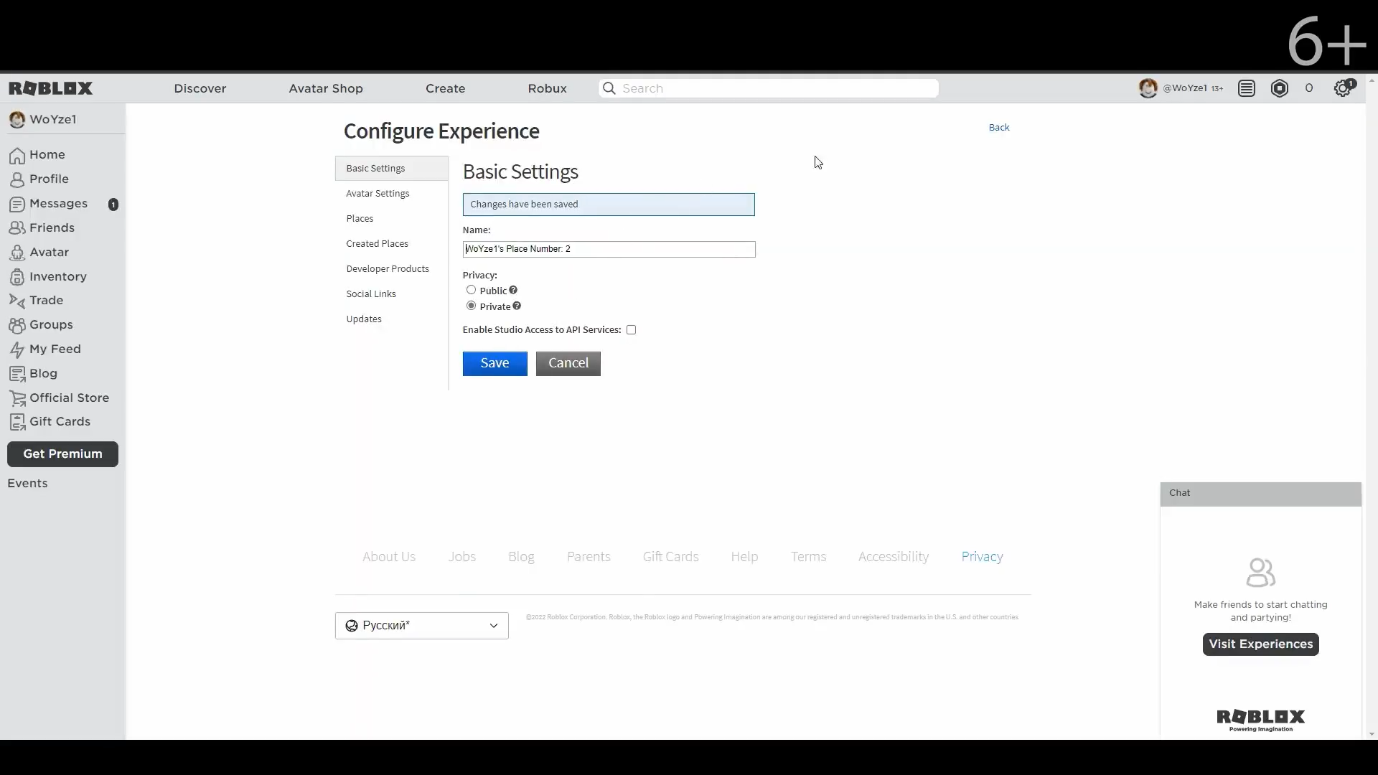The height and width of the screenshot is (775, 1378).
Task: Open the Discover menu item
Action: [x=200, y=88]
